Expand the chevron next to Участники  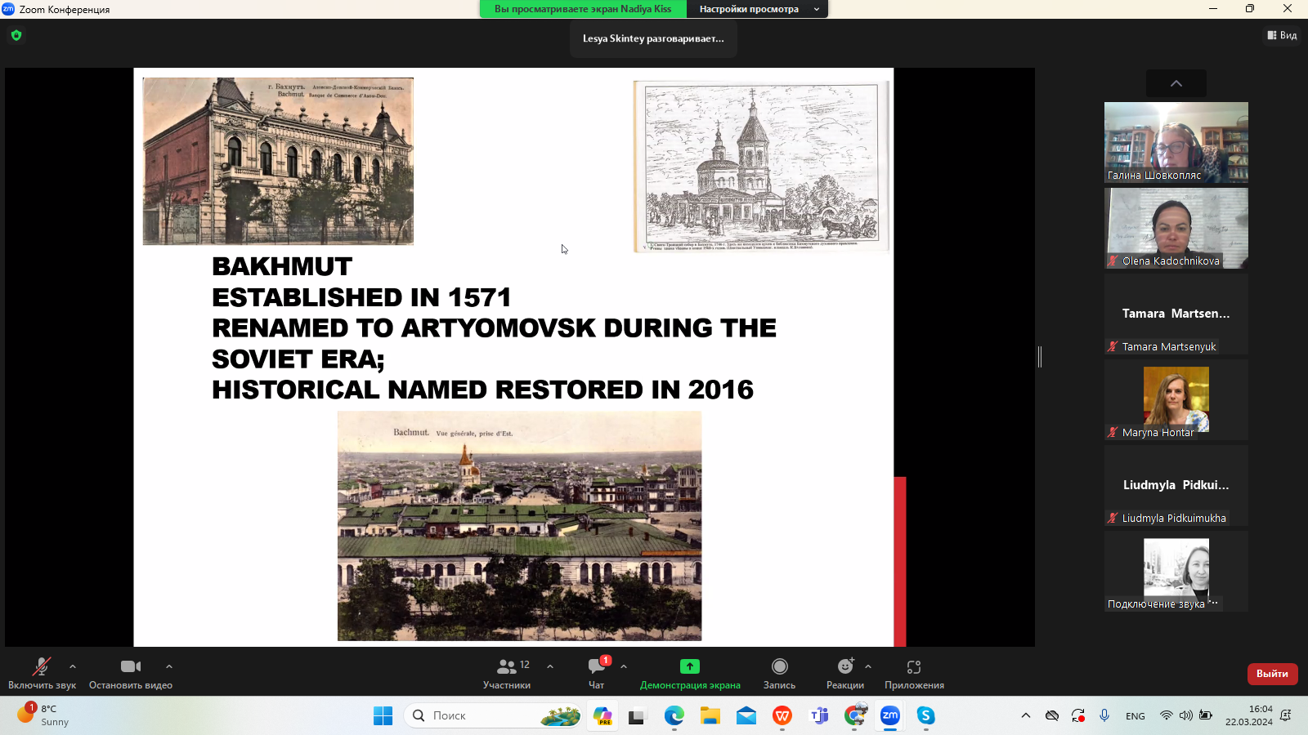[550, 666]
